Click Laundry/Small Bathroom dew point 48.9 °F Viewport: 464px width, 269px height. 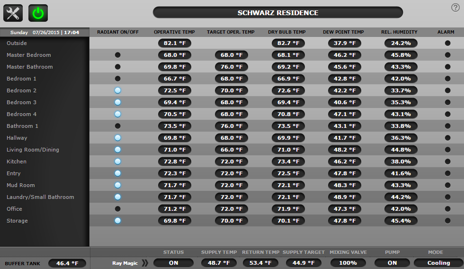pos(345,197)
